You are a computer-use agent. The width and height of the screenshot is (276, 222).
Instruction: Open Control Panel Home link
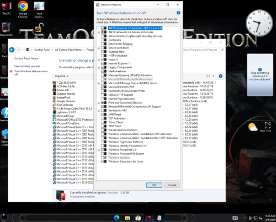[26, 58]
